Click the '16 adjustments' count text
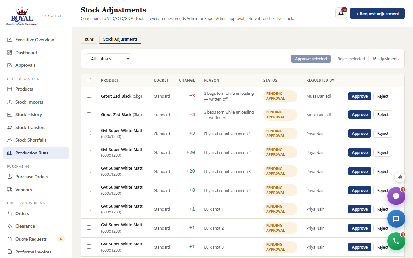 (x=386, y=59)
